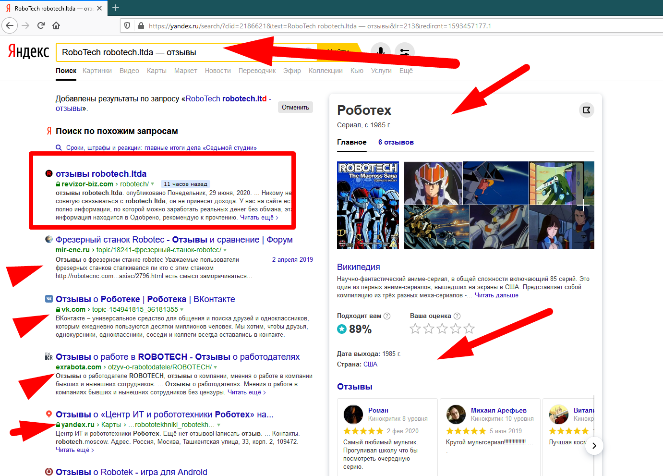
Task: Switch to Видео search tab
Action: click(x=129, y=71)
